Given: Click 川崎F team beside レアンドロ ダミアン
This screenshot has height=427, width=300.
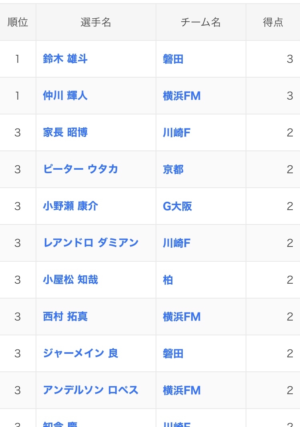Looking at the screenshot, I should [x=176, y=243].
